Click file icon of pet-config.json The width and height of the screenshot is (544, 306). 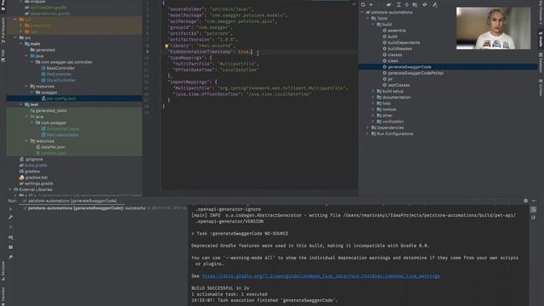[43, 99]
